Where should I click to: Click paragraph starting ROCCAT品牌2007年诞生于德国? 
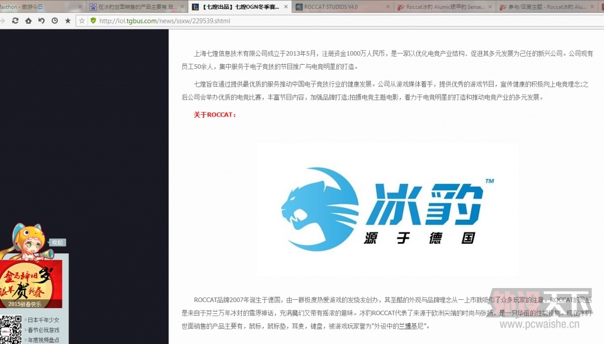point(387,313)
